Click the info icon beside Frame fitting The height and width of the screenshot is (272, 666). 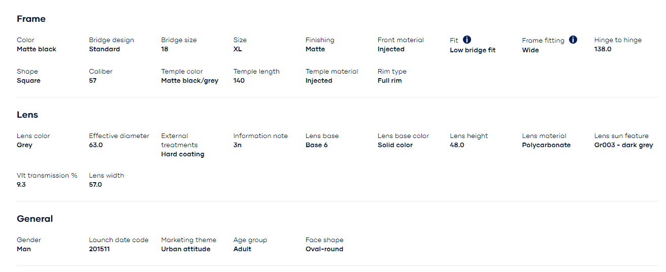point(573,40)
